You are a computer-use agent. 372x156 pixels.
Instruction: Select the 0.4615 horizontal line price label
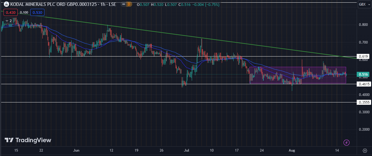click(364, 84)
